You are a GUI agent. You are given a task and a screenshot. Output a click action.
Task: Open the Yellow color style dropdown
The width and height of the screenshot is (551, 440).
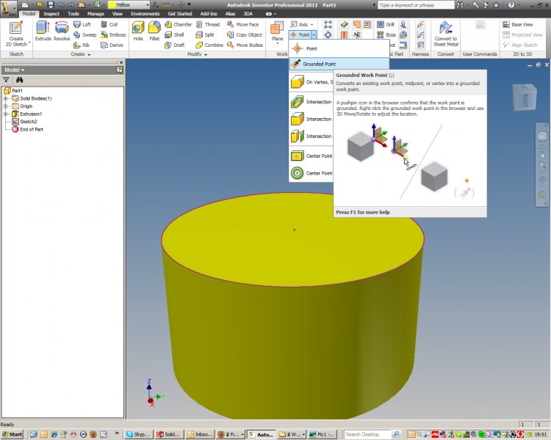pyautogui.click(x=147, y=5)
